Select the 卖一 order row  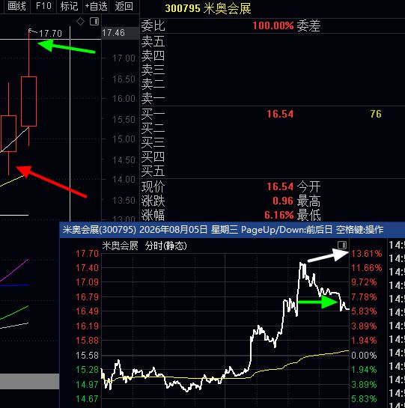click(272, 98)
